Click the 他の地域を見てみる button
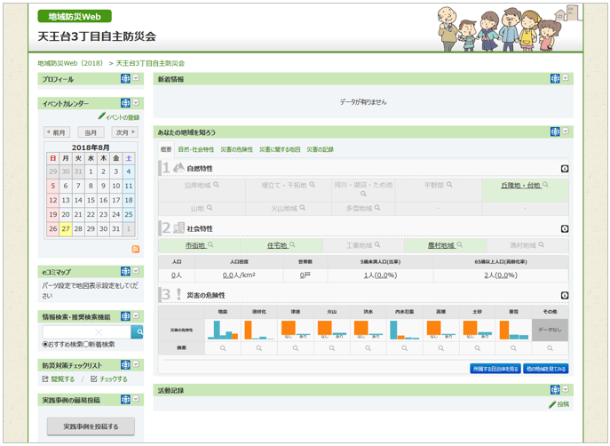This screenshot has height=446, width=610. [x=545, y=369]
